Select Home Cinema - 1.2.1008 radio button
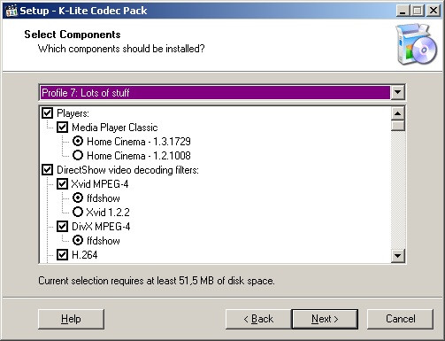This screenshot has width=445, height=341. [78, 155]
